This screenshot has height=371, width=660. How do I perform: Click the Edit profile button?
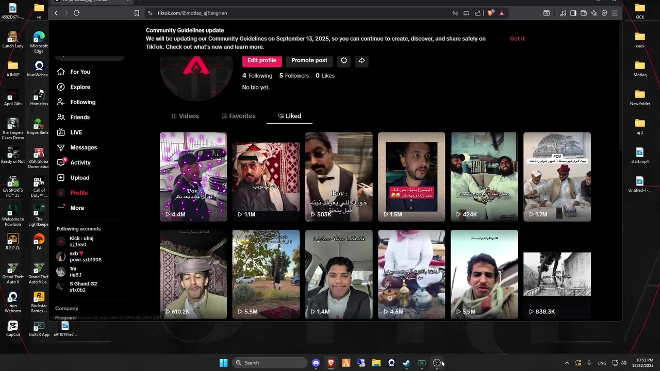point(262,60)
